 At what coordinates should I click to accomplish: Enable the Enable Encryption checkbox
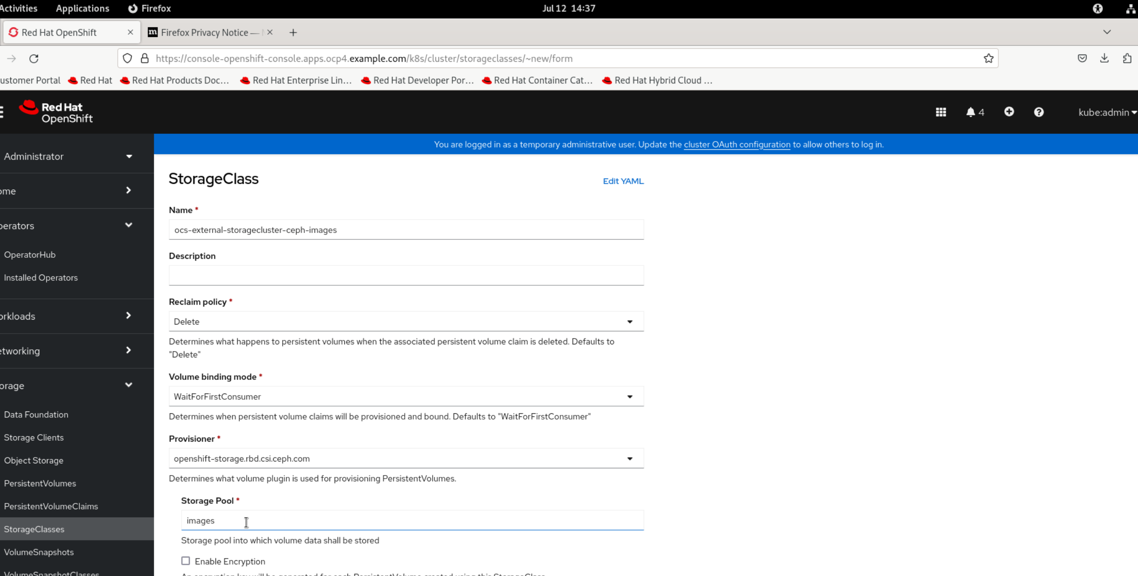186,561
